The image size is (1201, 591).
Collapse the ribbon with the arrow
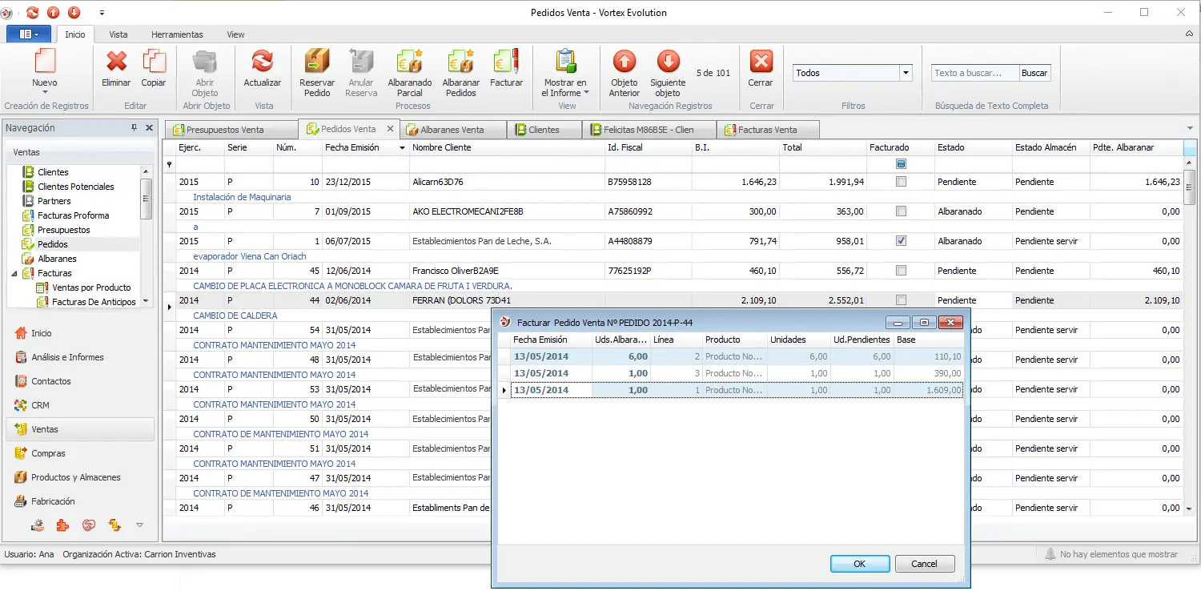pyautogui.click(x=1189, y=34)
